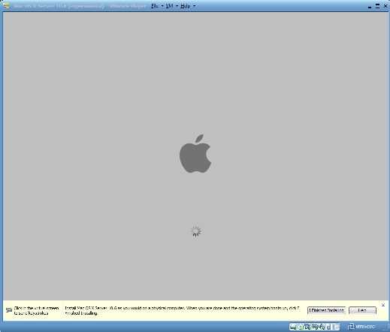Click the Apple logo in virtual screen
The height and width of the screenshot is (332, 390).
point(195,153)
